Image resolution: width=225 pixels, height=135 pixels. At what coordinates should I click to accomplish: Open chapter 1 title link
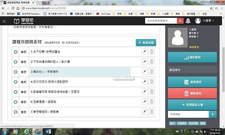coord(45,52)
